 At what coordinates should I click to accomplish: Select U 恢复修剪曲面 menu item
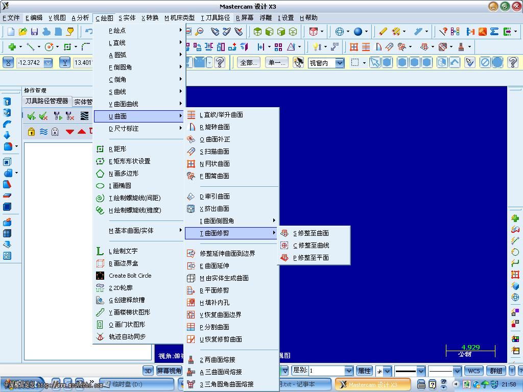pos(231,339)
